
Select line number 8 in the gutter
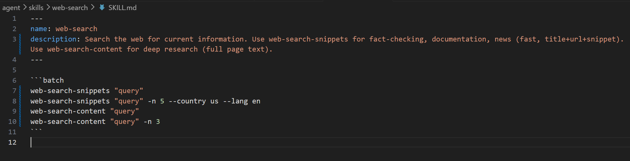point(14,101)
